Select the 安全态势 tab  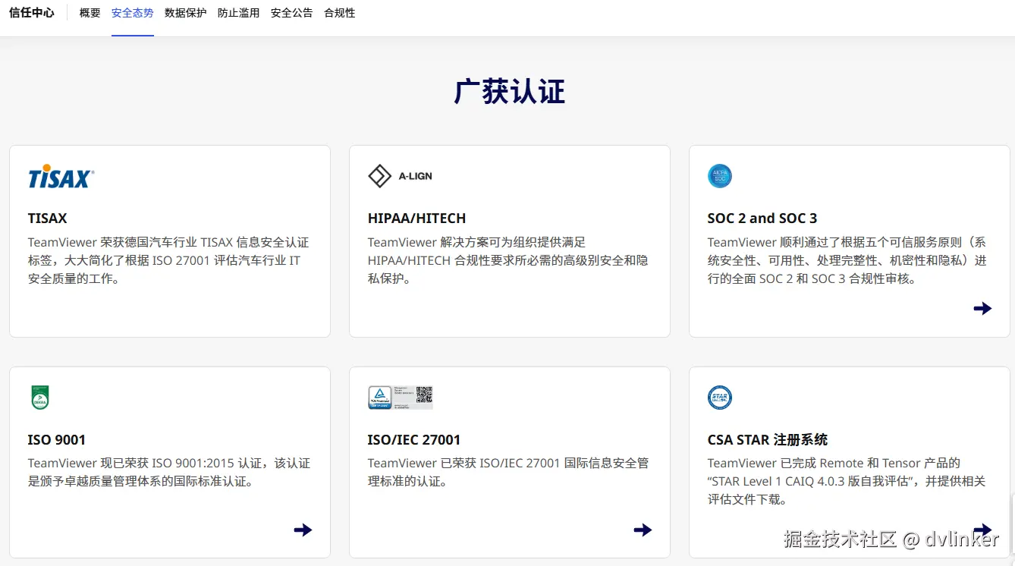click(133, 13)
